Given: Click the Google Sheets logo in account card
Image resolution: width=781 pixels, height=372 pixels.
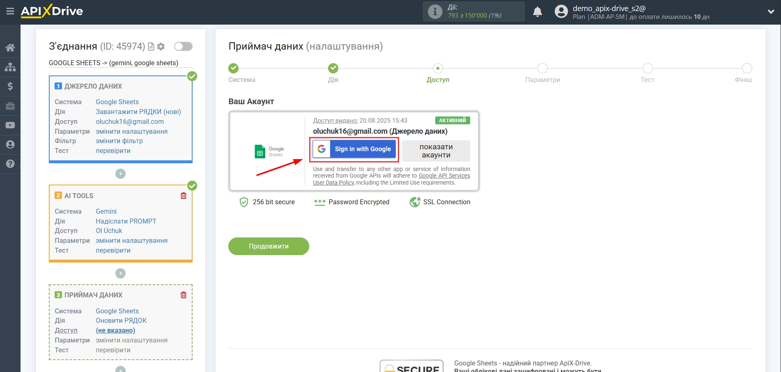Looking at the screenshot, I should (269, 152).
